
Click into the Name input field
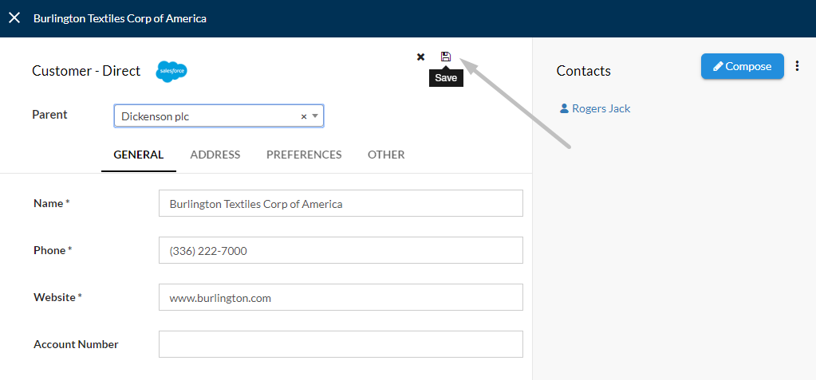(341, 203)
